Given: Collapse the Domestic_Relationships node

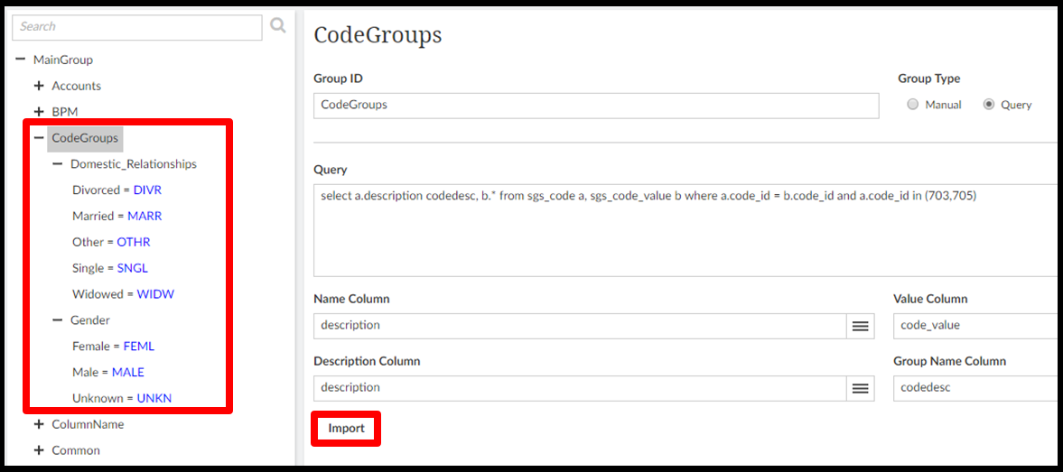Looking at the screenshot, I should click(x=58, y=164).
